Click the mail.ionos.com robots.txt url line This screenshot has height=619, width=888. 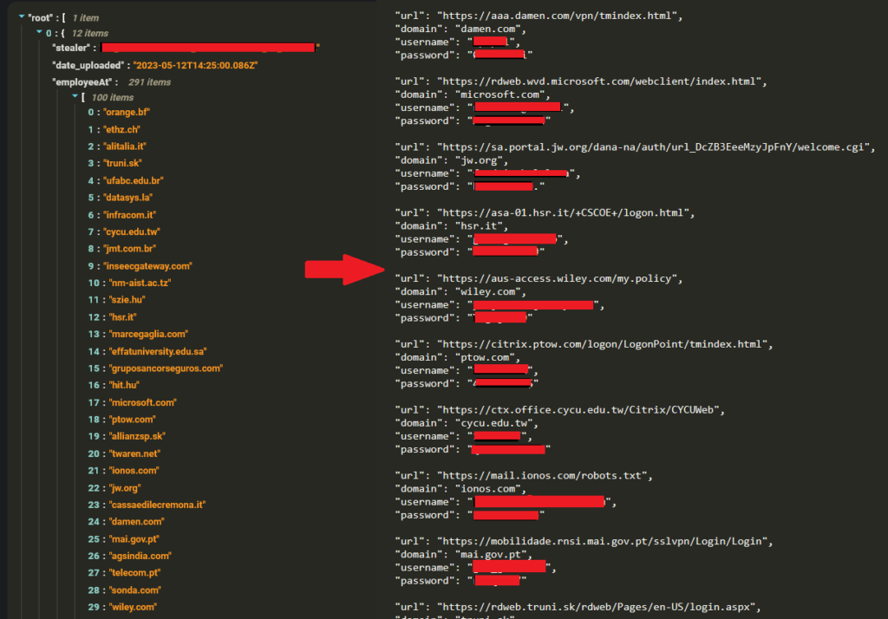(x=524, y=476)
